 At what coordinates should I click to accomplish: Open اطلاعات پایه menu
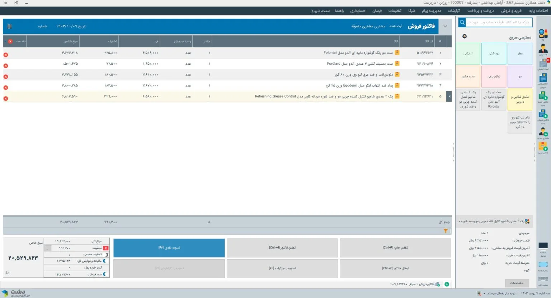click(538, 11)
